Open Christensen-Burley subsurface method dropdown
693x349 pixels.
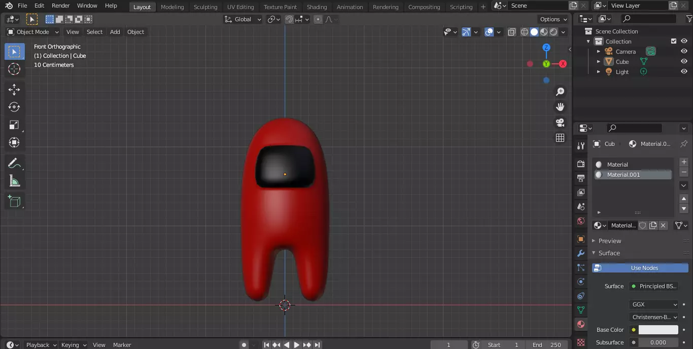coord(654,317)
